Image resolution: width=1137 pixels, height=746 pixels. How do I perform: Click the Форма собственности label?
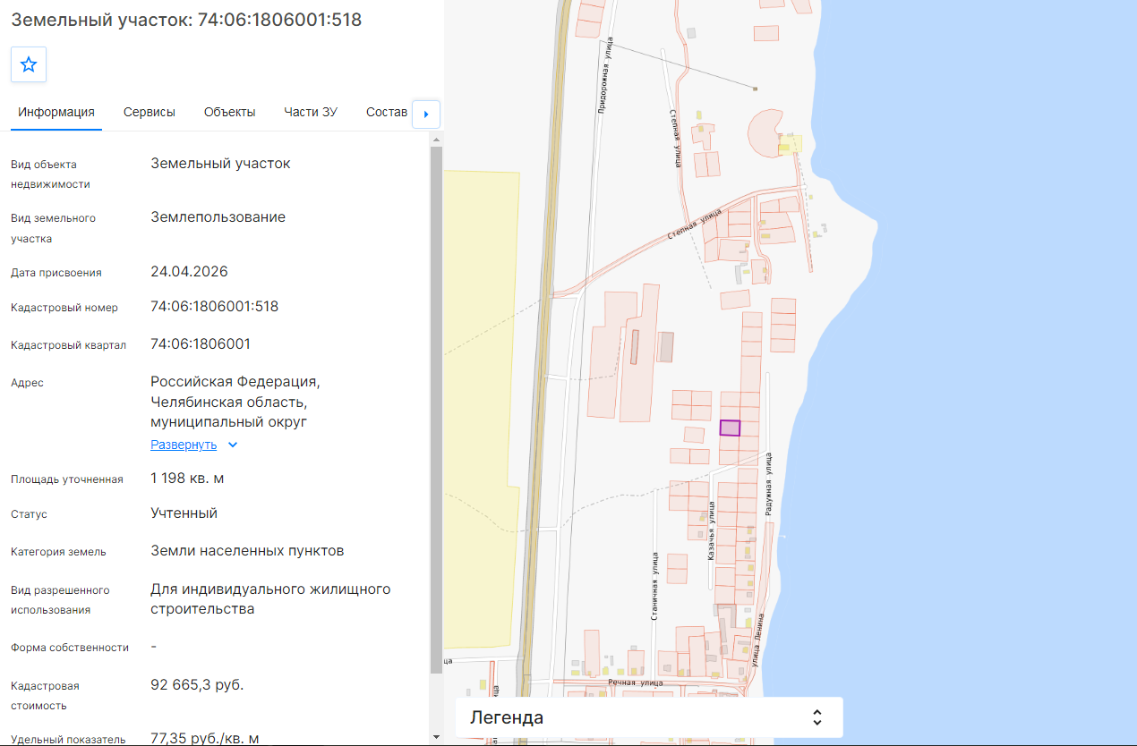click(x=70, y=648)
